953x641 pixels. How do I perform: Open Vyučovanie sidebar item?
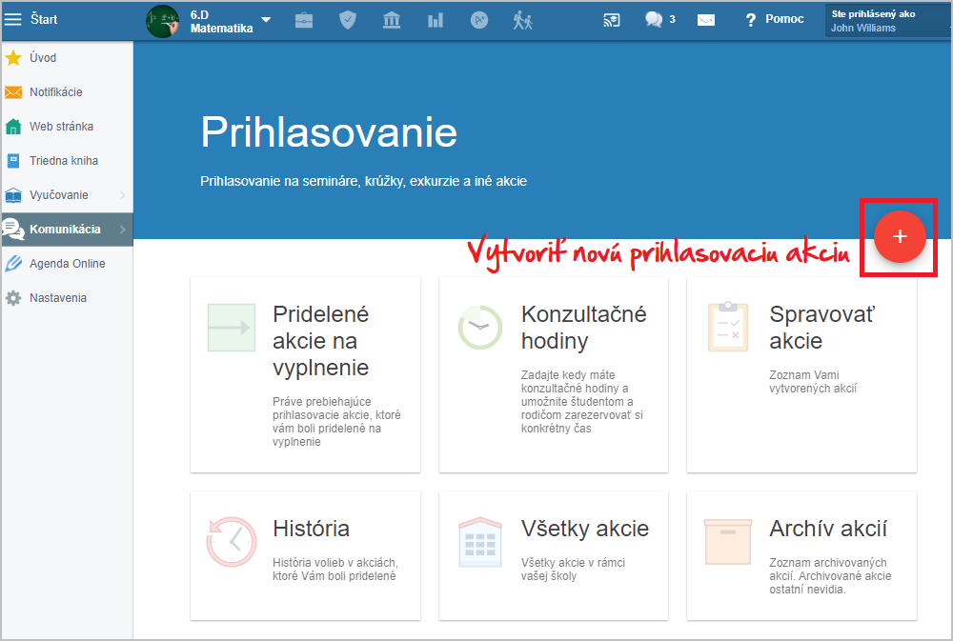tap(67, 195)
